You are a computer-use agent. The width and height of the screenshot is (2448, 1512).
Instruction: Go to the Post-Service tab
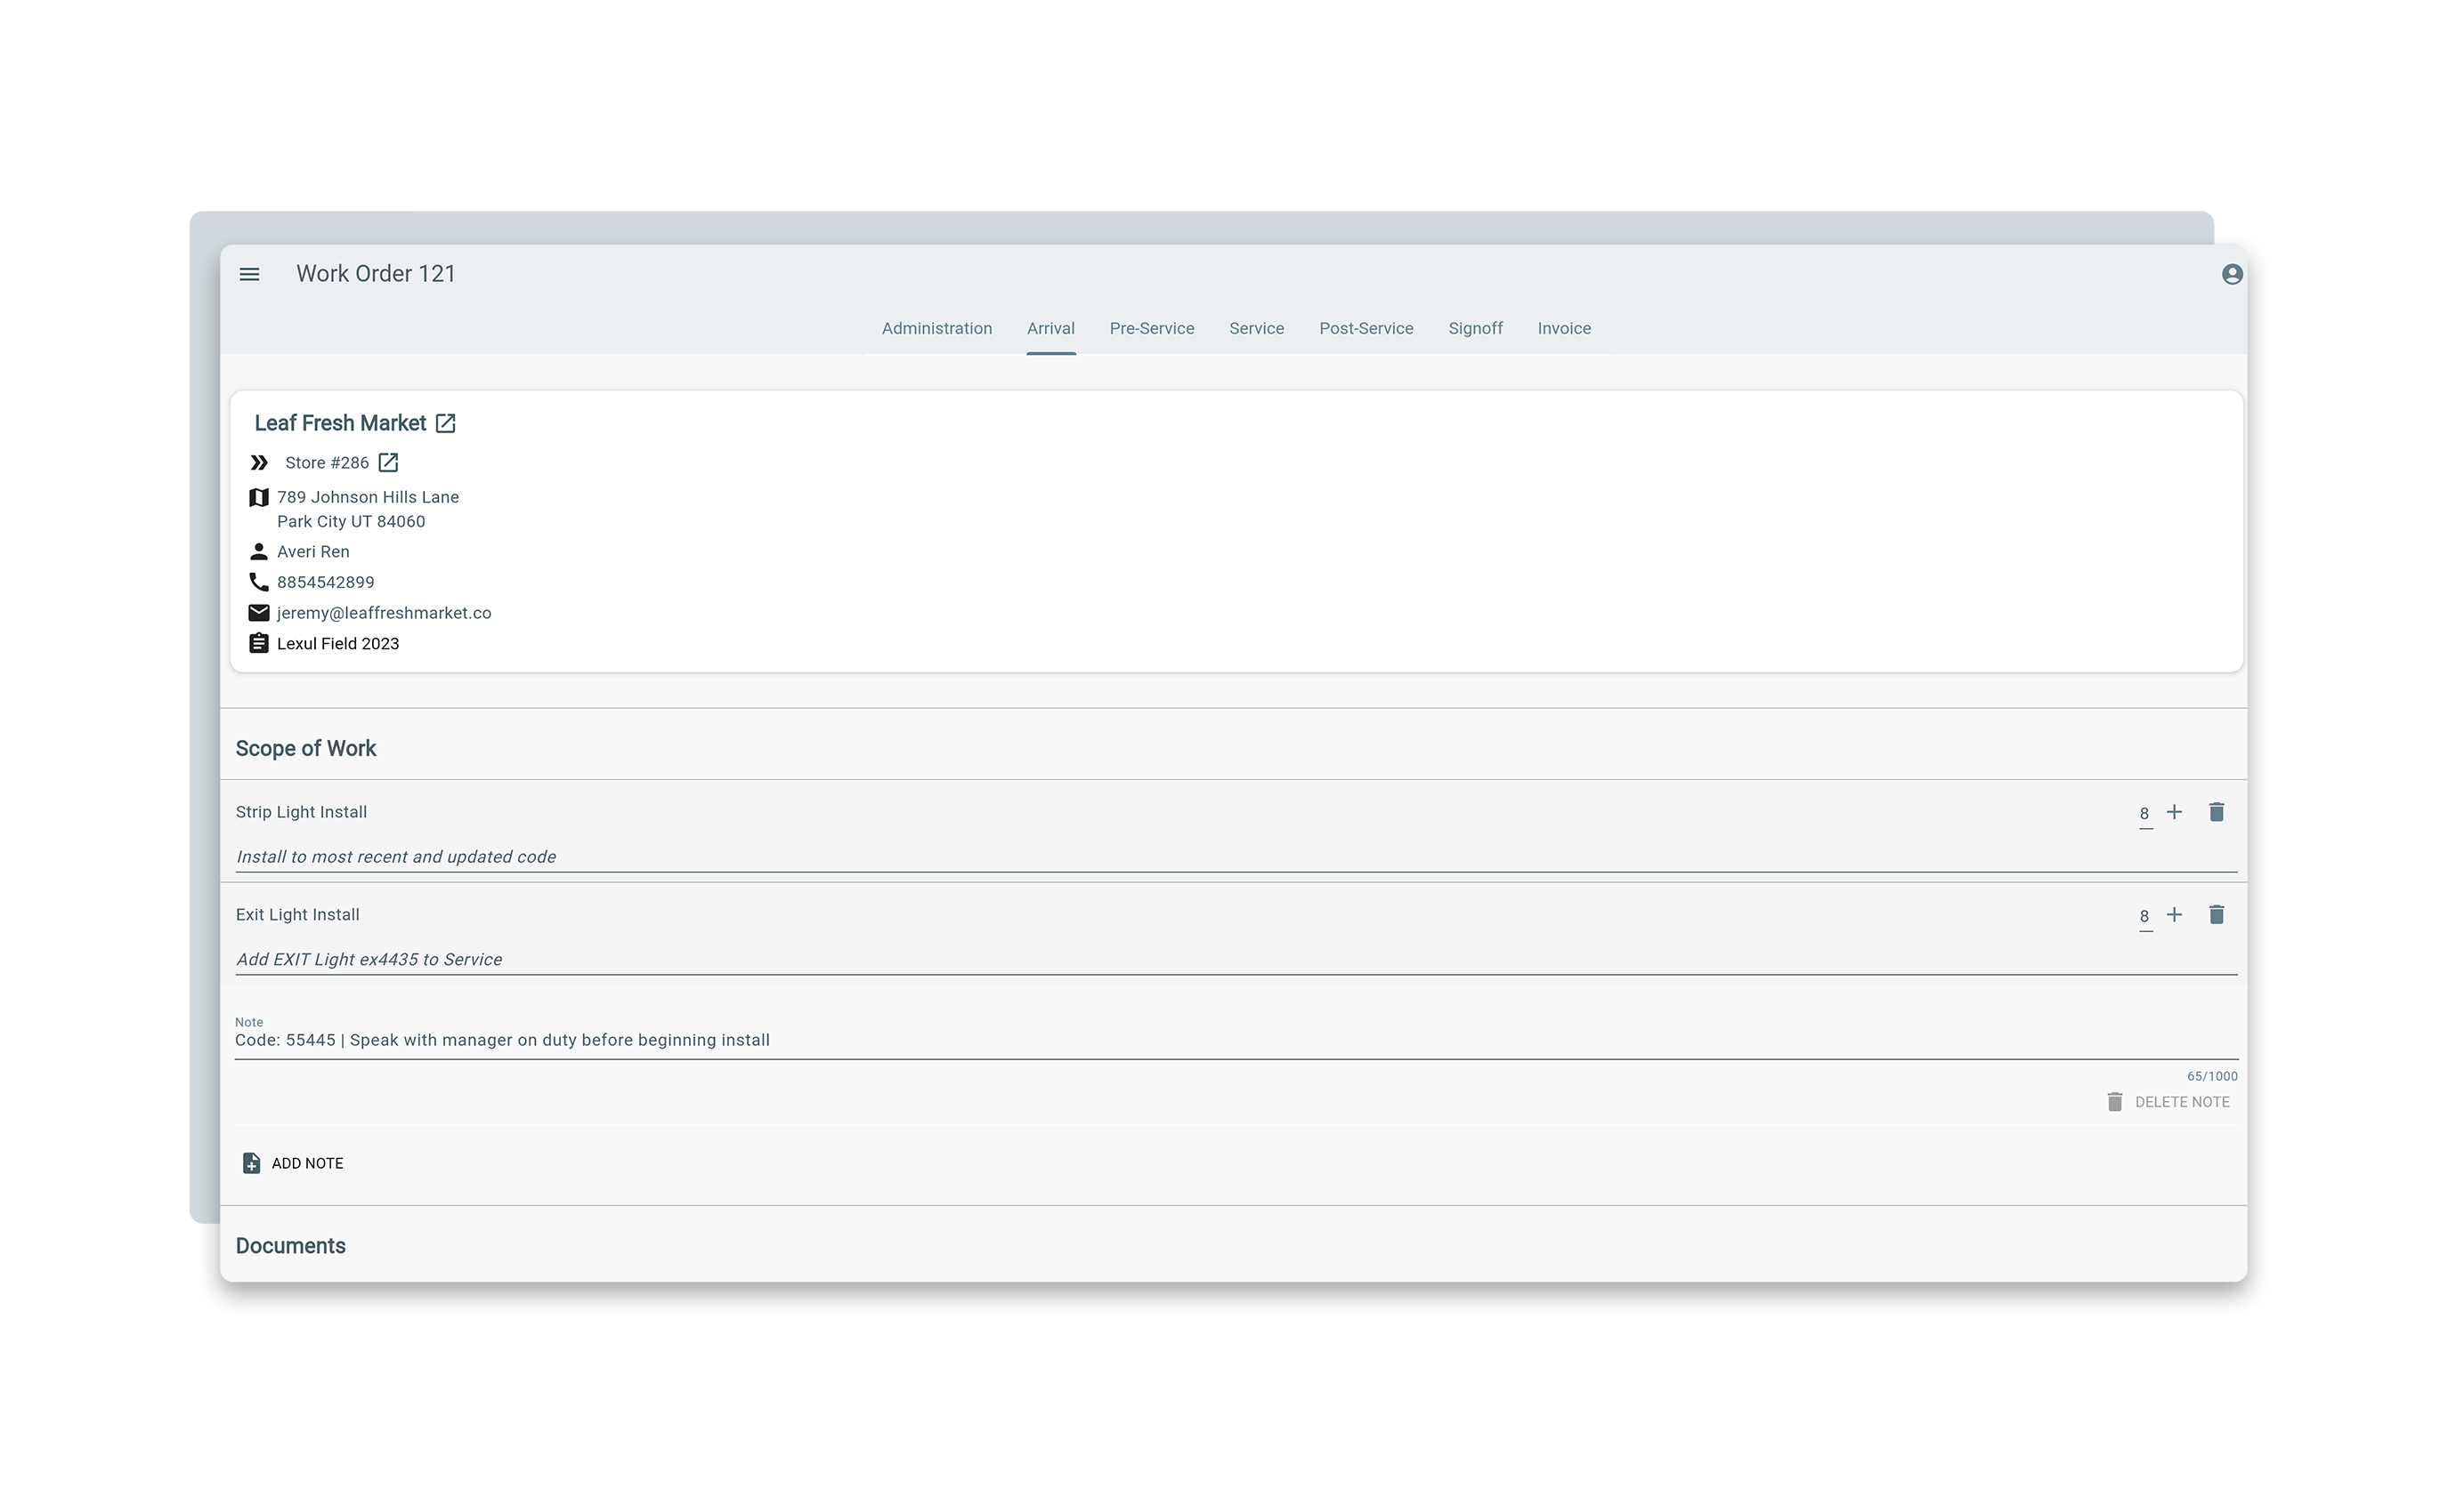click(1366, 329)
